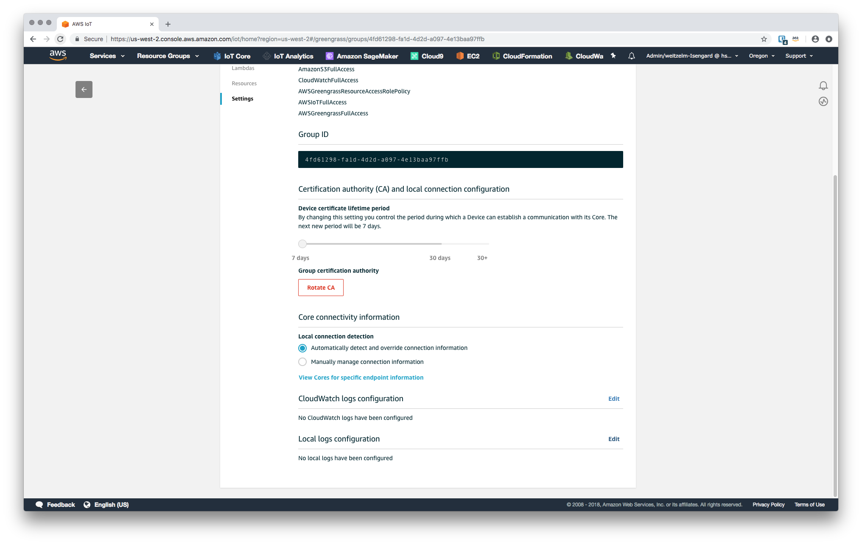Click the browser forward arrow
This screenshot has height=545, width=862.
click(47, 39)
